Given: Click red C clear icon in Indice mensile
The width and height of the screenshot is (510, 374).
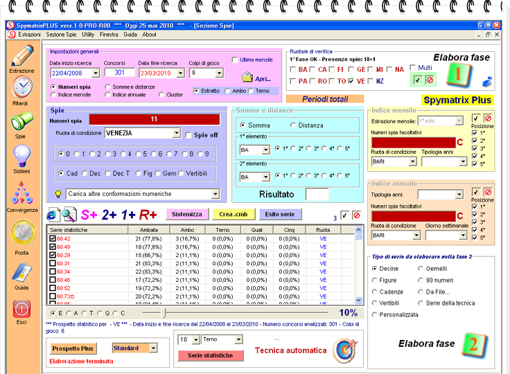Looking at the screenshot, I should tap(459, 143).
